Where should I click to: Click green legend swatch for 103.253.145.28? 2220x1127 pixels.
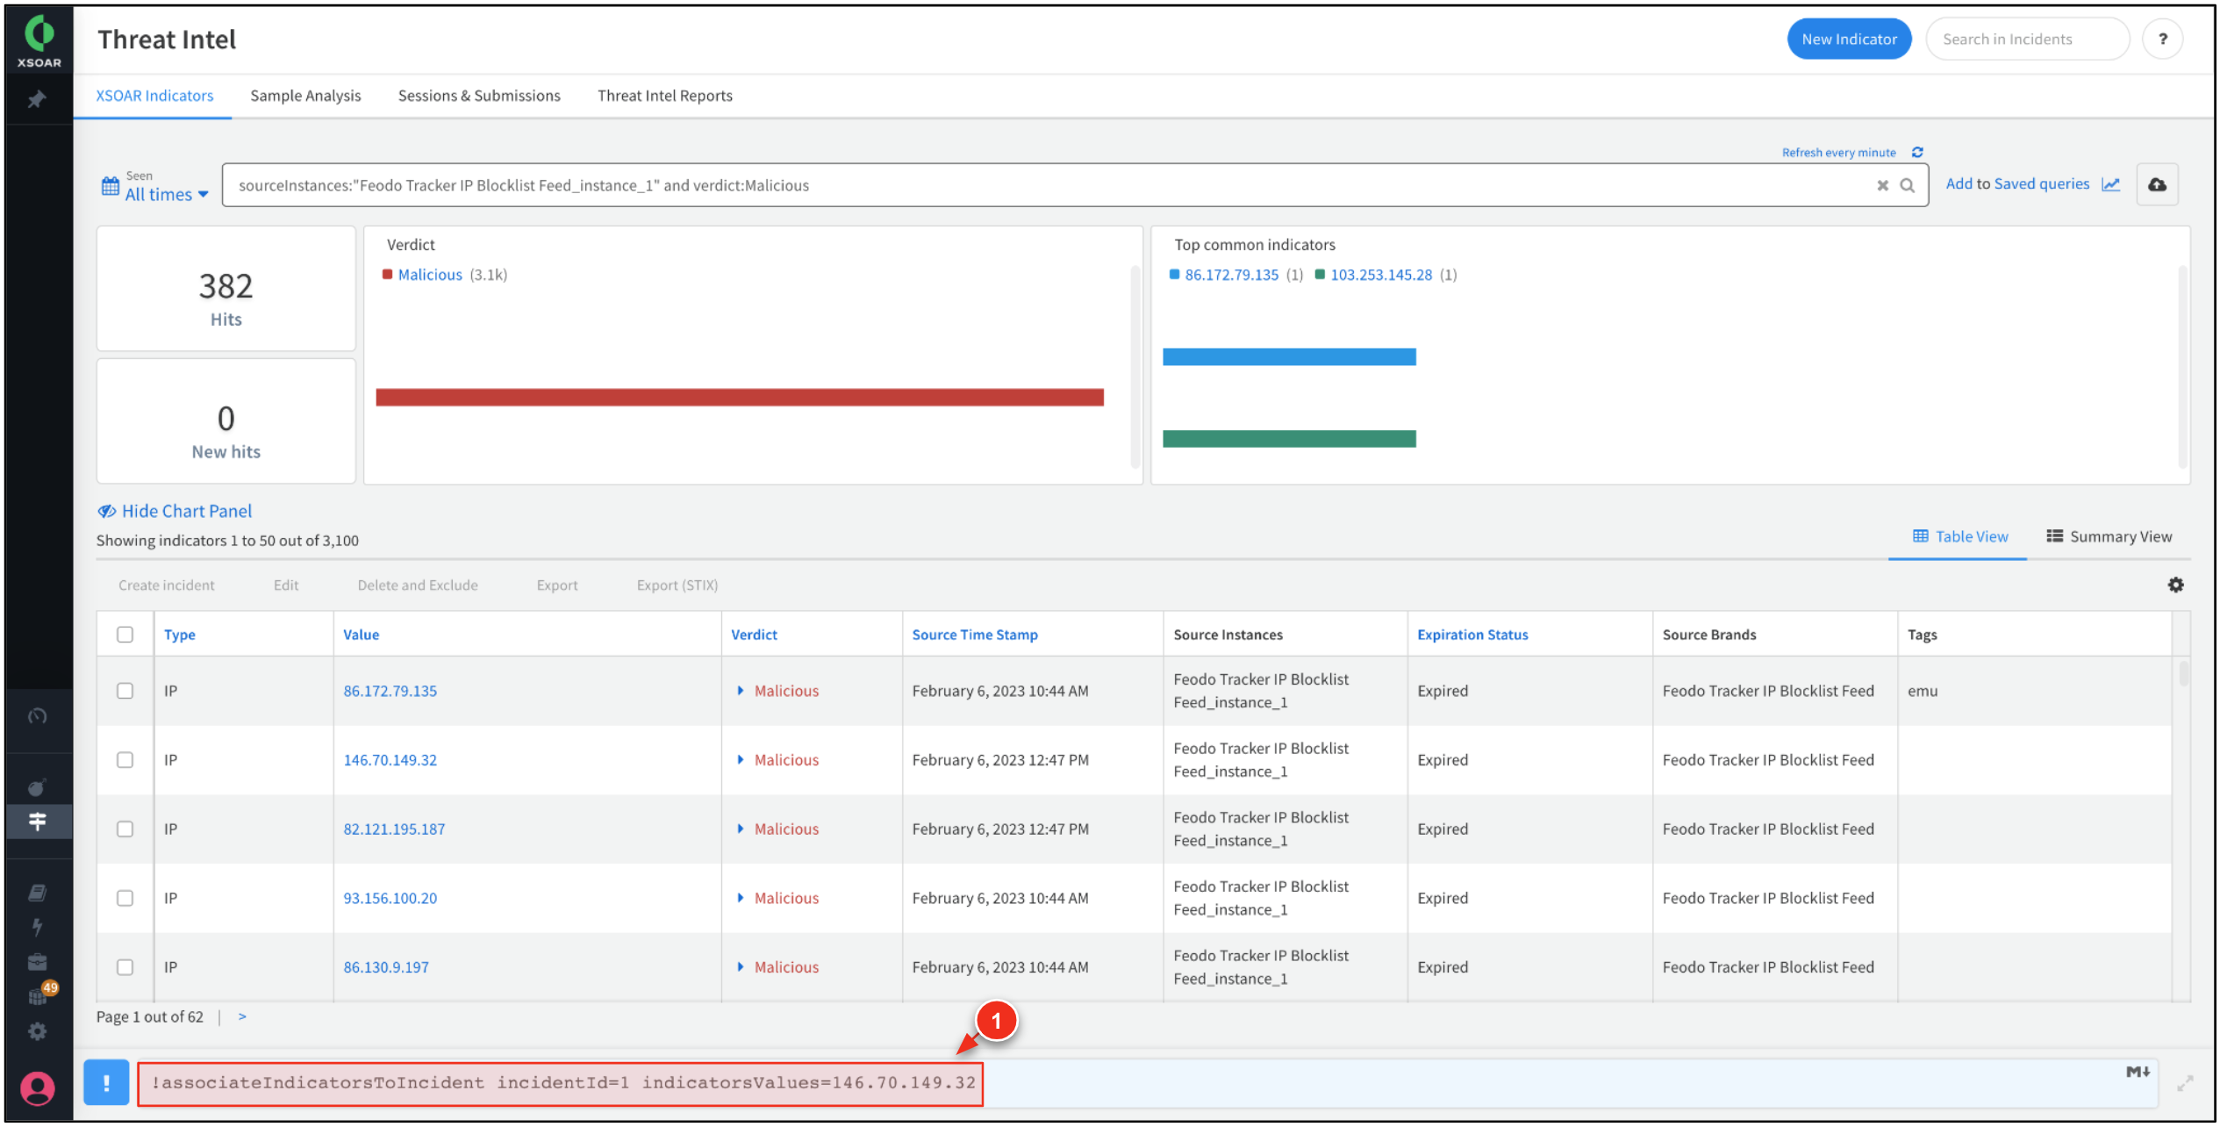(x=1319, y=275)
